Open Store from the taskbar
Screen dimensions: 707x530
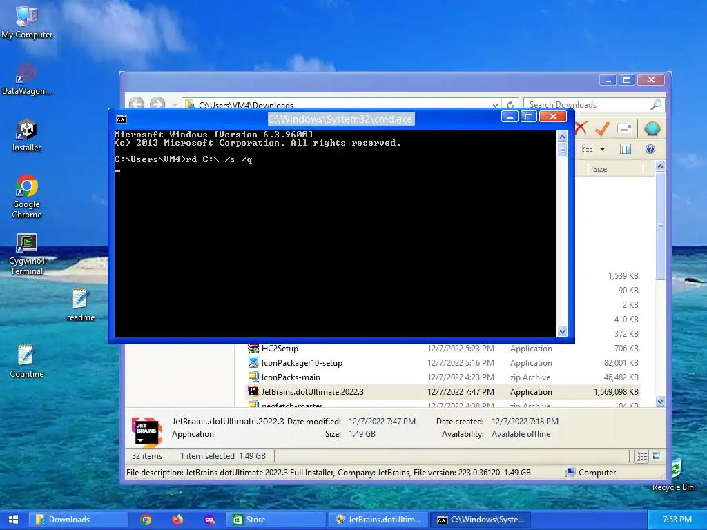(x=275, y=520)
